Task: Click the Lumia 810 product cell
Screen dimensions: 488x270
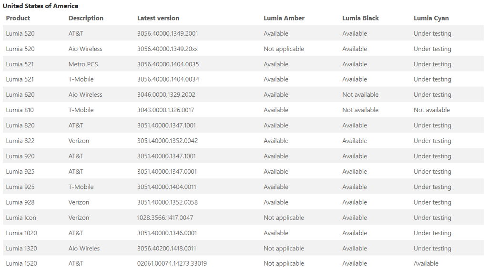Action: pyautogui.click(x=20, y=110)
